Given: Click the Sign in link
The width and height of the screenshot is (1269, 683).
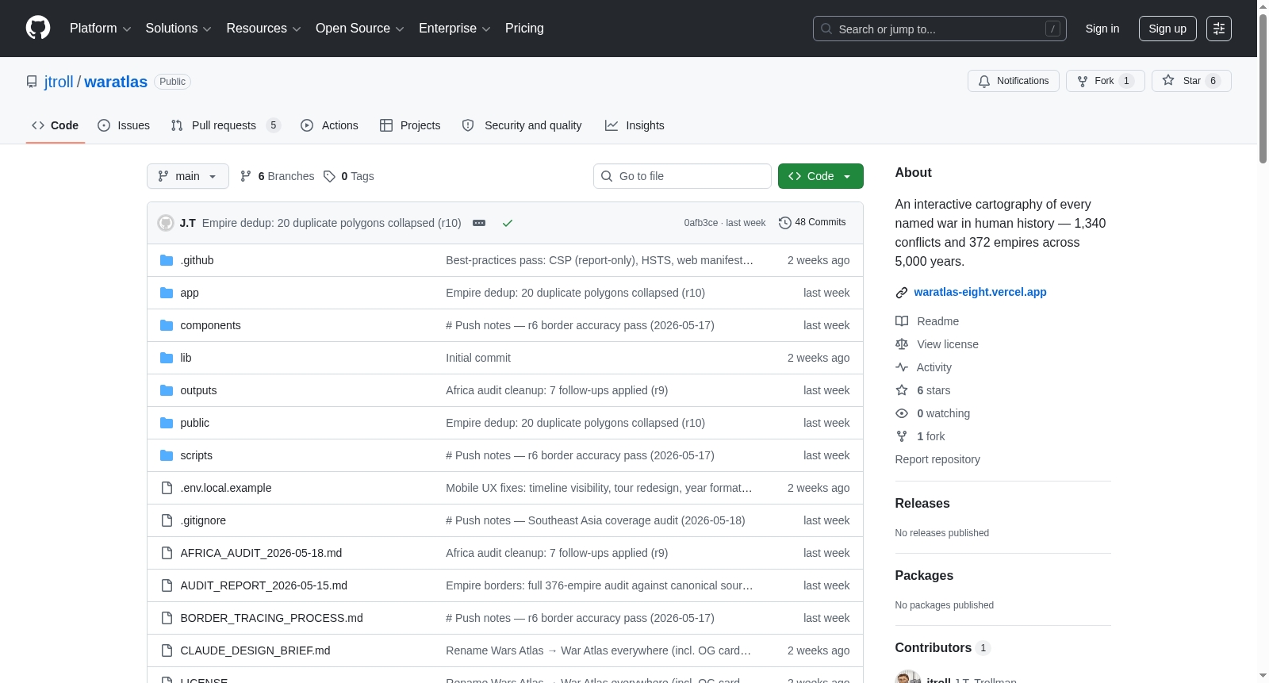Looking at the screenshot, I should (x=1102, y=29).
